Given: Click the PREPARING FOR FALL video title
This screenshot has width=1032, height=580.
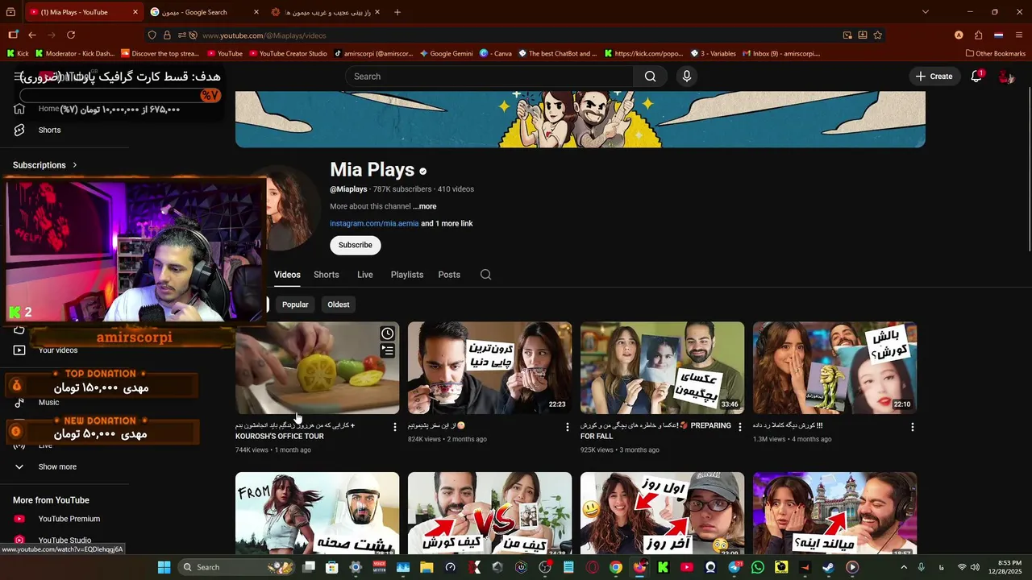Looking at the screenshot, I should [655, 431].
